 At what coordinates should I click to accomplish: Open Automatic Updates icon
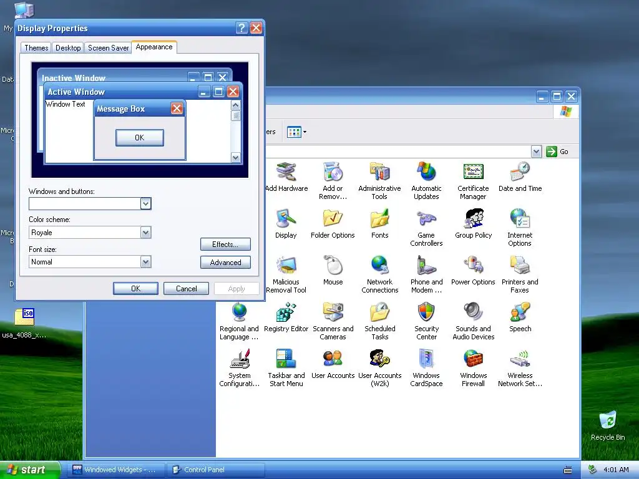pos(426,181)
